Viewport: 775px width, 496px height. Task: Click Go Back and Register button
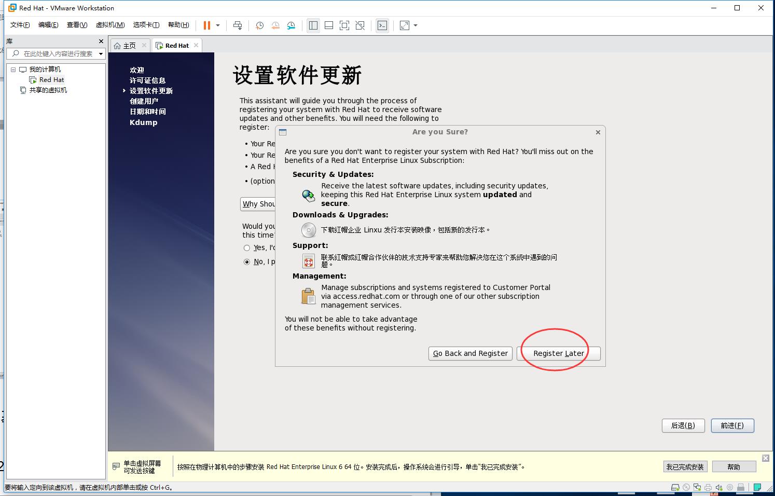pyautogui.click(x=470, y=353)
